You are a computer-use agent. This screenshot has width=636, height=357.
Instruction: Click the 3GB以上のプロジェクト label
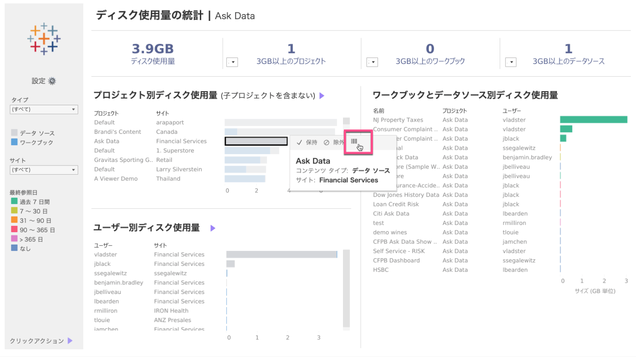tap(291, 62)
